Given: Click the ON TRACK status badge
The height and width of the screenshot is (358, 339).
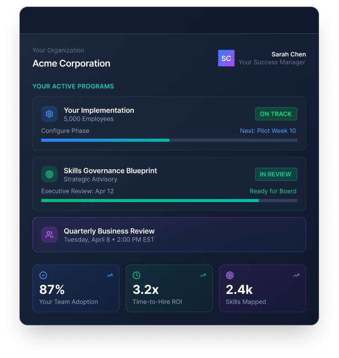Looking at the screenshot, I should pyautogui.click(x=276, y=114).
